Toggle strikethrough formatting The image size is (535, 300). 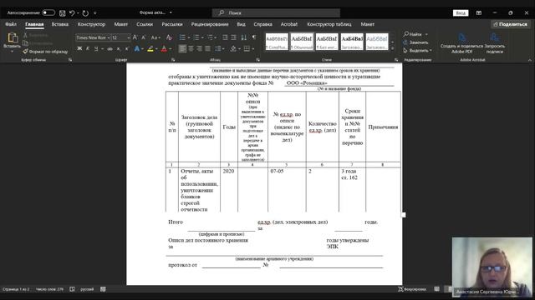point(110,49)
